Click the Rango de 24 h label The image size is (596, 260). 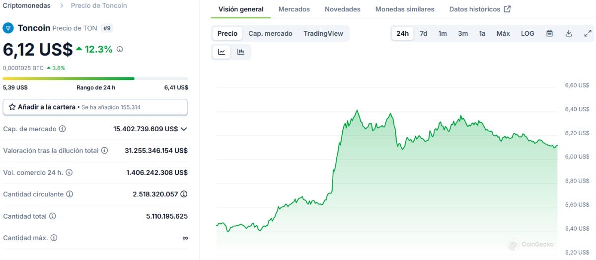[x=96, y=87]
